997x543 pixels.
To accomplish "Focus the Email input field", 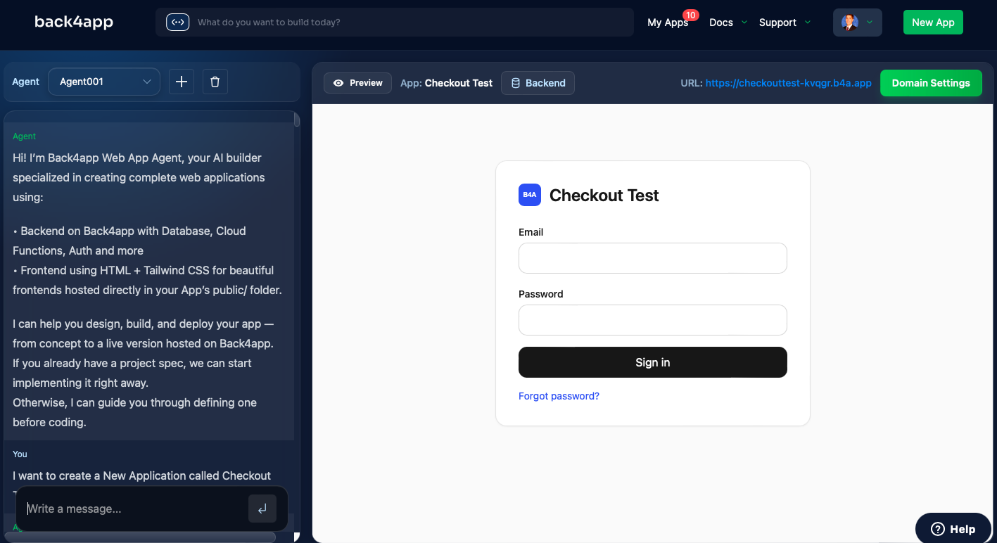I will coord(653,258).
